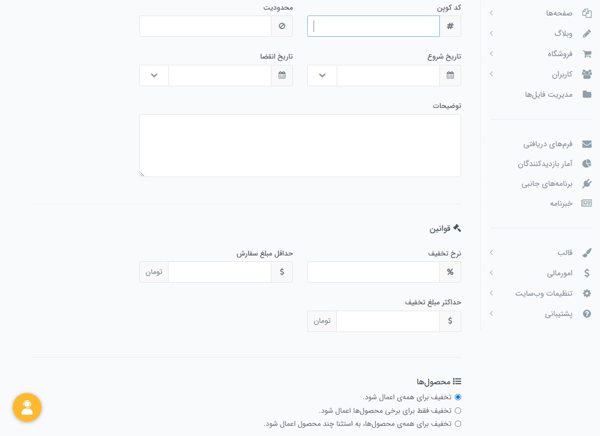Open the time dropdown next to تاریخ انقضا
600x436 pixels.
[154, 75]
